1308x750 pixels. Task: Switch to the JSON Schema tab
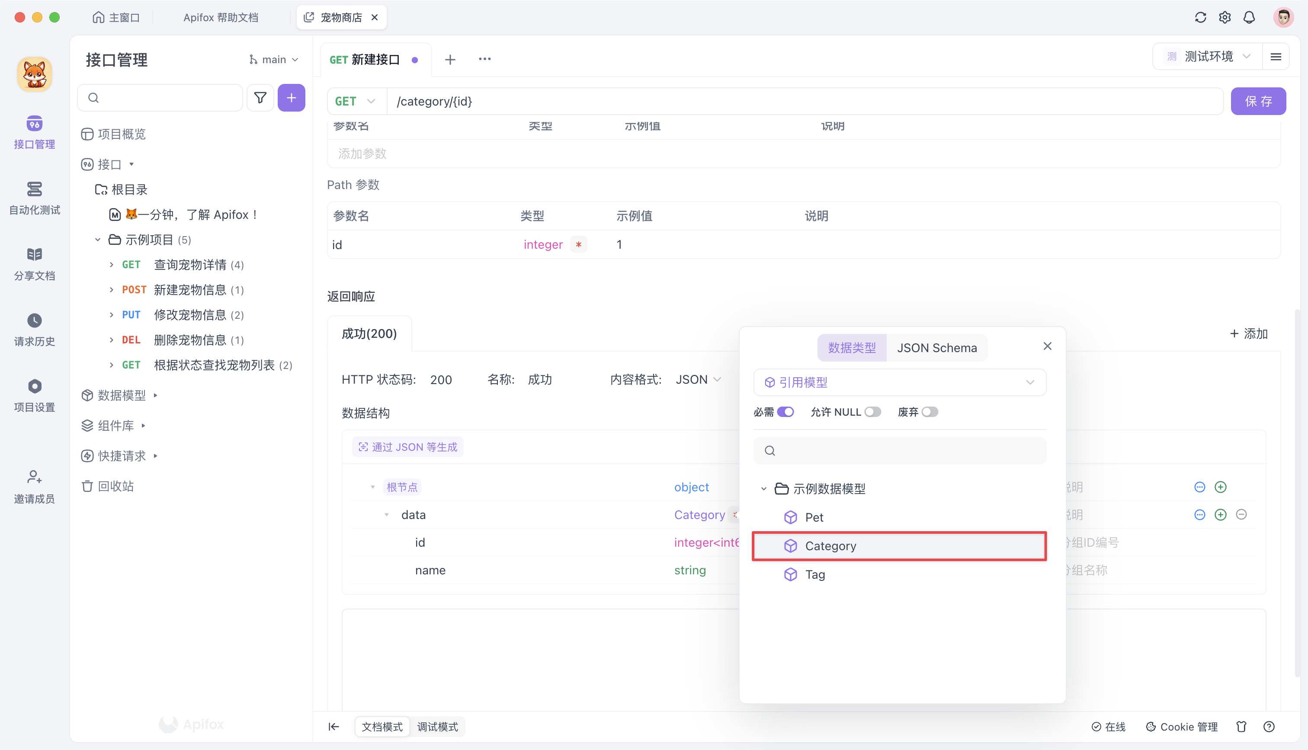point(937,347)
